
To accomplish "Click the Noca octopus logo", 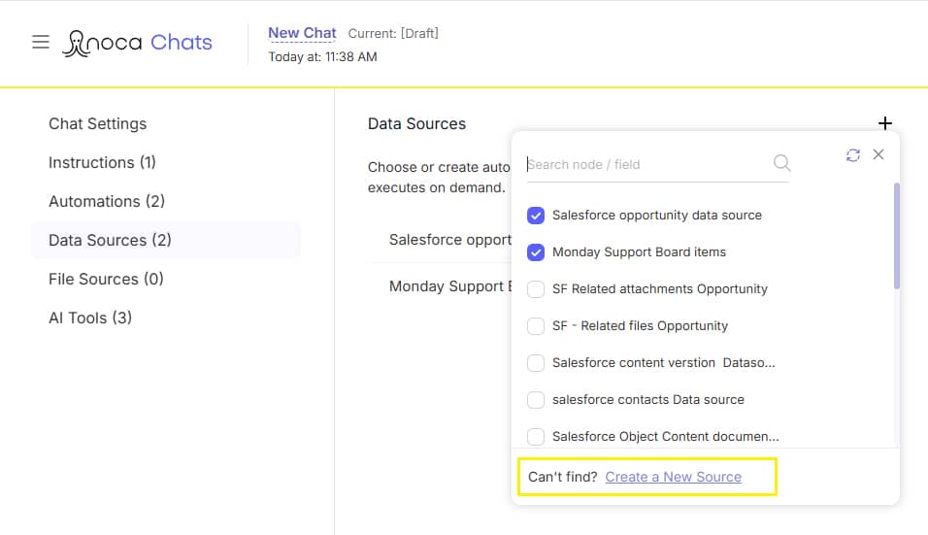I will pos(77,43).
